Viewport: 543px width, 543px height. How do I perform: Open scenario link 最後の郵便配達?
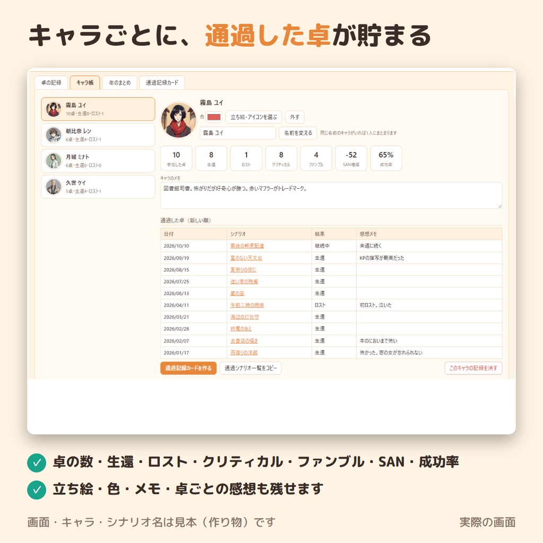click(247, 246)
